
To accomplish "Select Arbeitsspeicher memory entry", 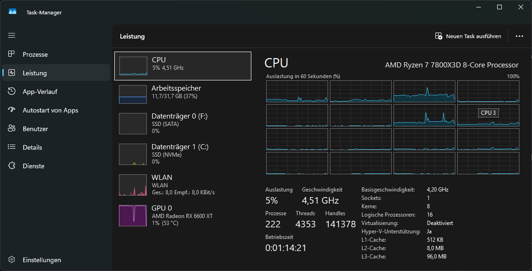I will tap(183, 94).
